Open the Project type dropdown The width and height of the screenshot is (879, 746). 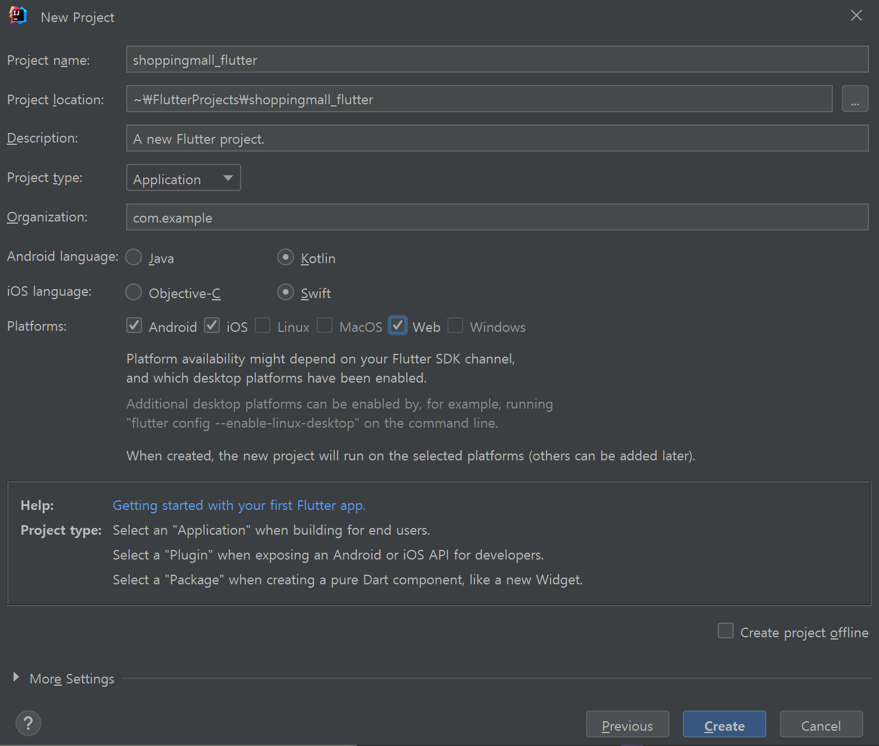coord(184,178)
